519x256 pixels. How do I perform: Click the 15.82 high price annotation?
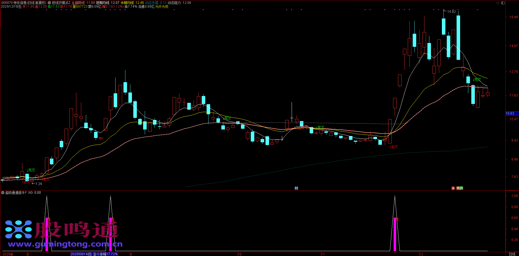pyautogui.click(x=451, y=12)
